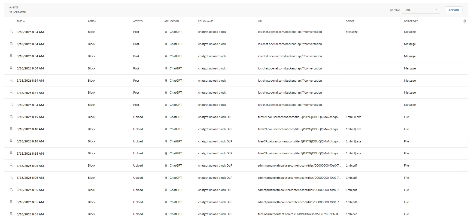Sort by the URL column header
Viewport: 471px width, 220px height.
point(260,21)
